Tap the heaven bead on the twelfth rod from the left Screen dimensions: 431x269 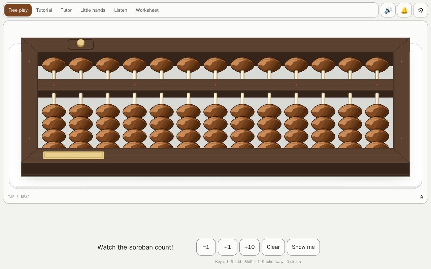[x=350, y=65]
